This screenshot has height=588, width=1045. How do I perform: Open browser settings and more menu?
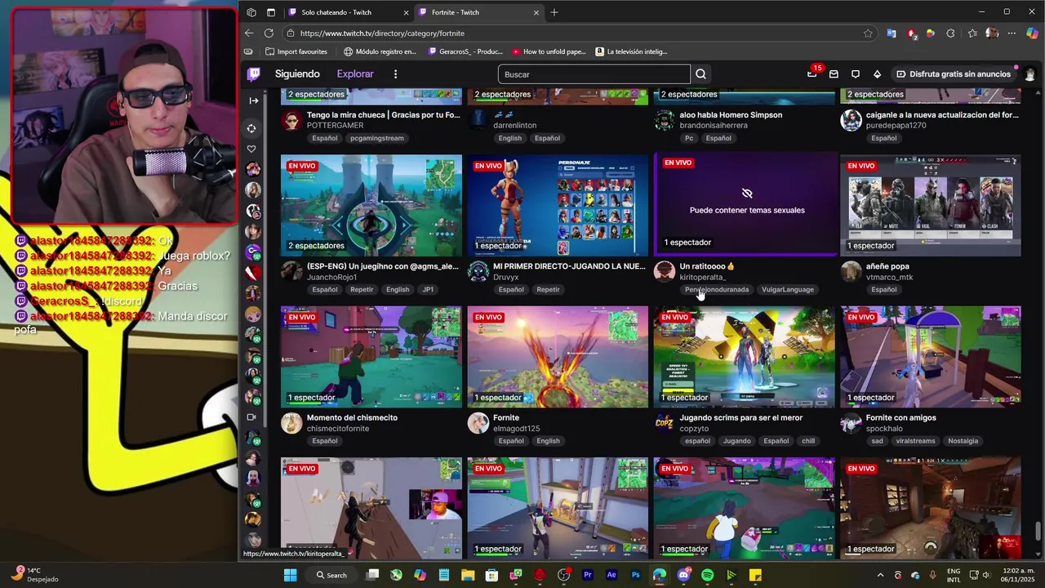(1012, 33)
